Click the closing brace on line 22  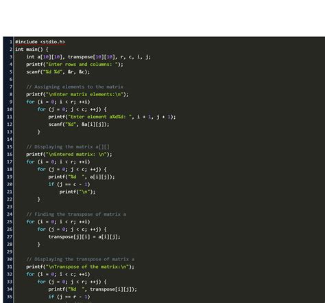(38, 199)
